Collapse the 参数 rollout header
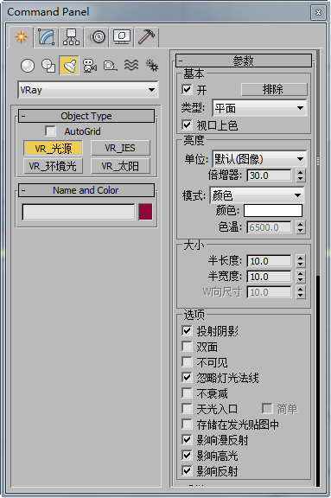This screenshot has width=331, height=498. click(244, 61)
